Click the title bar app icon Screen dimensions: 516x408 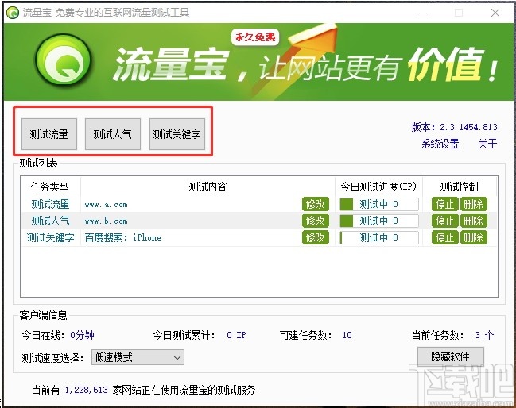(x=13, y=13)
